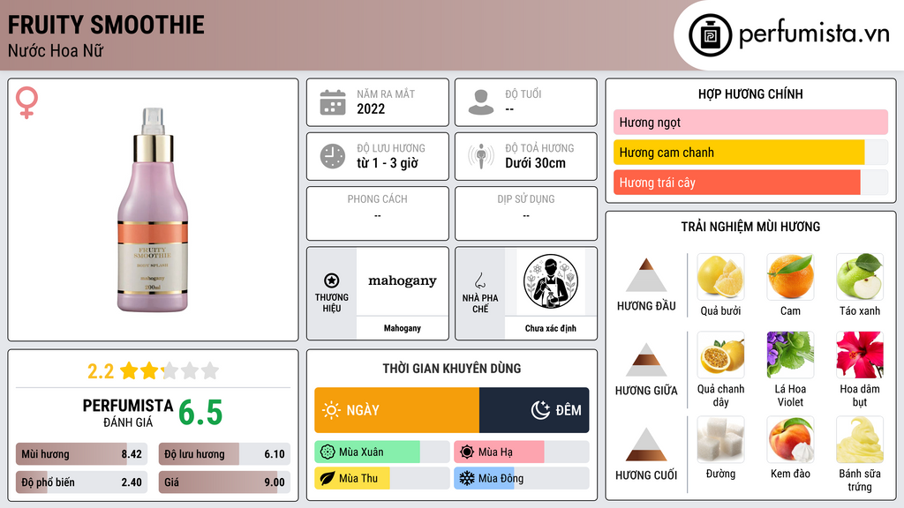Viewport: 904px width, 508px height.
Task: Click the Hương trái cây accord bar
Action: tap(750, 183)
